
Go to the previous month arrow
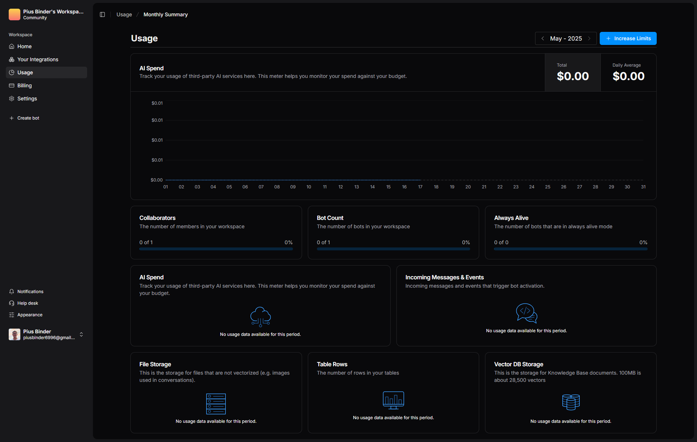tap(543, 38)
